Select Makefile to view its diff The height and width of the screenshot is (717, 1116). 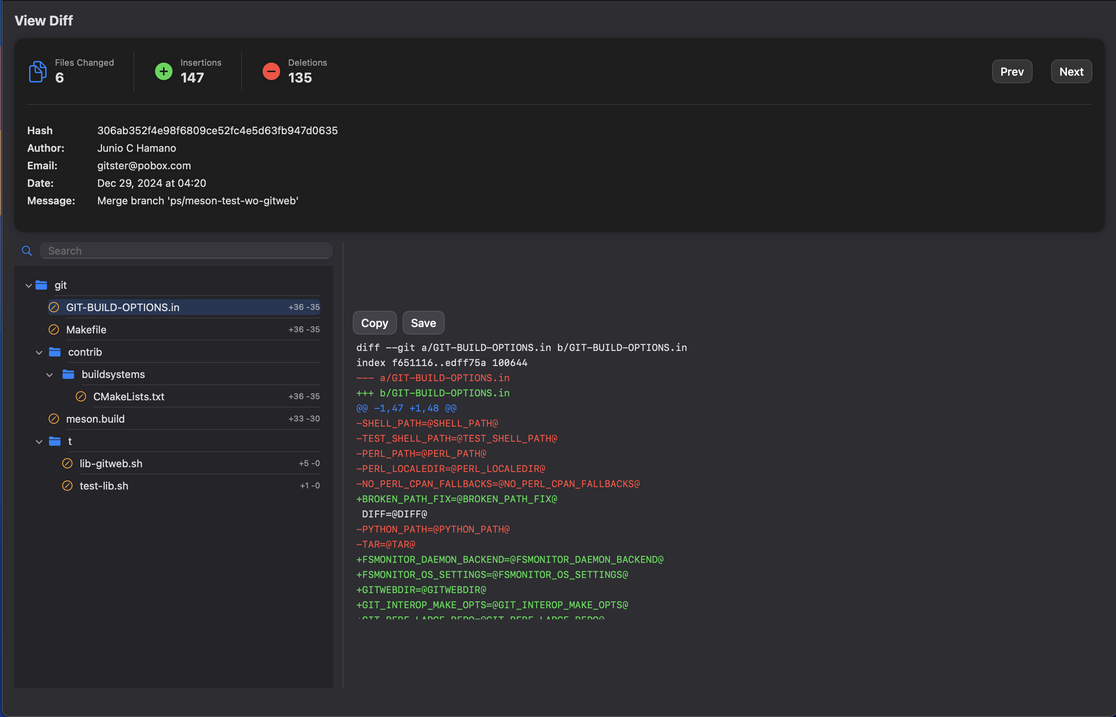coord(86,329)
